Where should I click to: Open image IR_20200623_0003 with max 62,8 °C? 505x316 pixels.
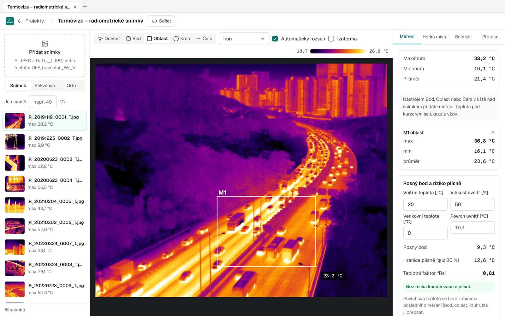[x=45, y=163]
